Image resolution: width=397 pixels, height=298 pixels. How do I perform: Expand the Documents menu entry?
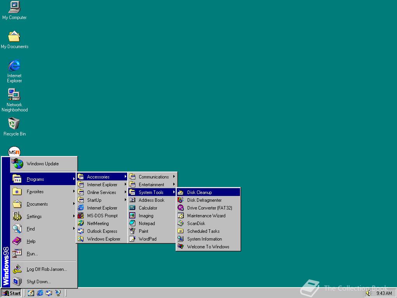tap(43, 204)
